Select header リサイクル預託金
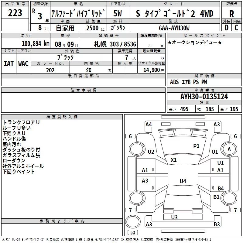 [x=151, y=63]
